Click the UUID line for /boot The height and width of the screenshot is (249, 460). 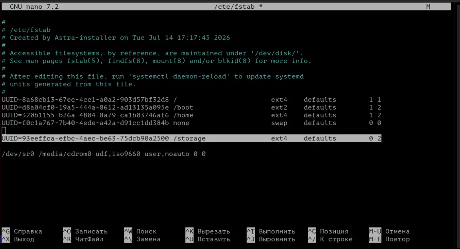pos(191,107)
